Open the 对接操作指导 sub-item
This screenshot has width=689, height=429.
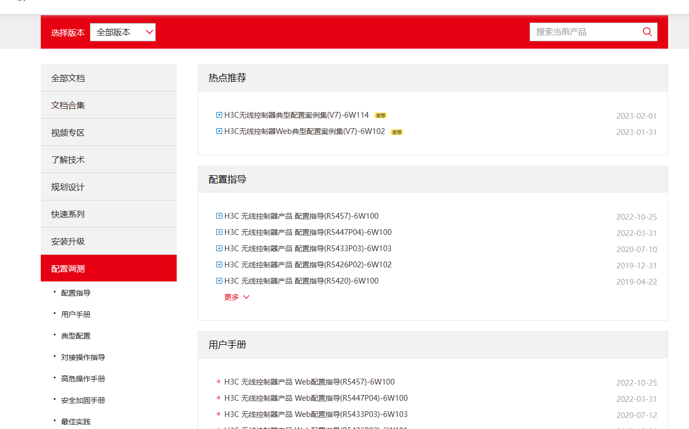pos(83,357)
